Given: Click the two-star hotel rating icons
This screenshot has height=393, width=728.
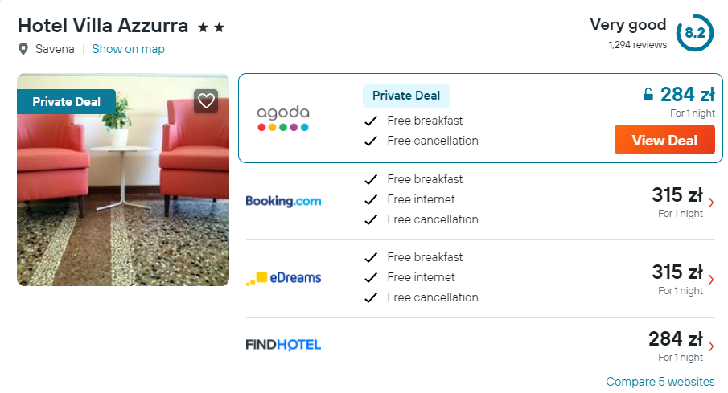Looking at the screenshot, I should [x=212, y=27].
